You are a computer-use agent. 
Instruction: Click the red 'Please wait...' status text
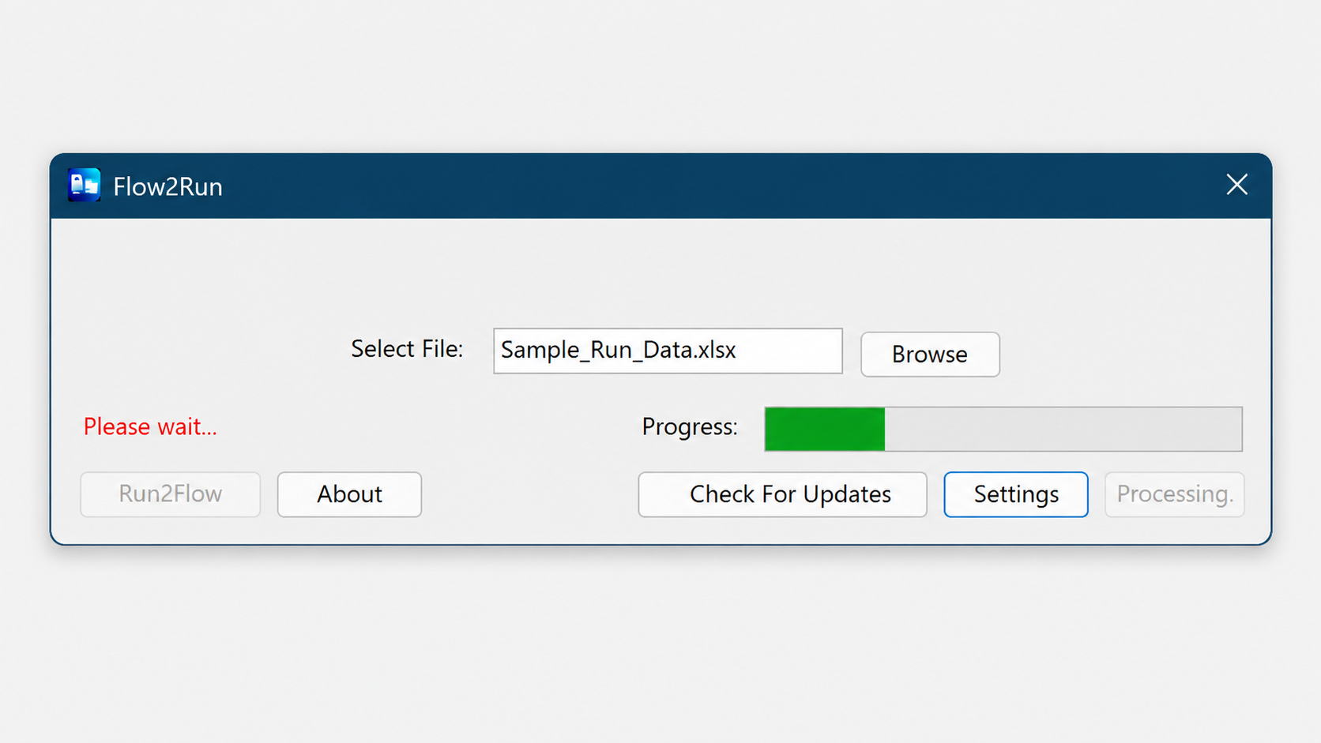tap(150, 426)
